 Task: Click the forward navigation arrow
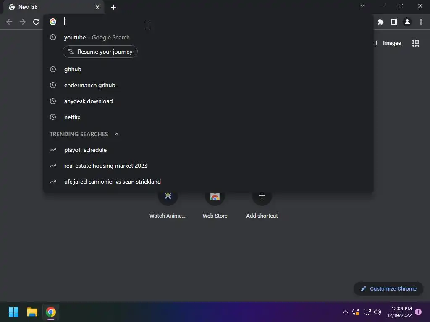(23, 22)
